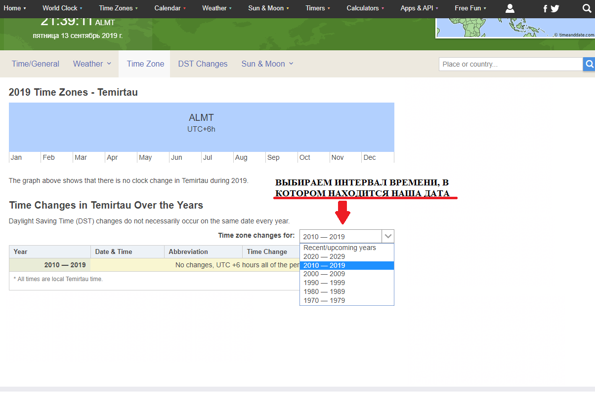Choose the 2020 — 2029 option
This screenshot has width=595, height=396.
tap(347, 256)
